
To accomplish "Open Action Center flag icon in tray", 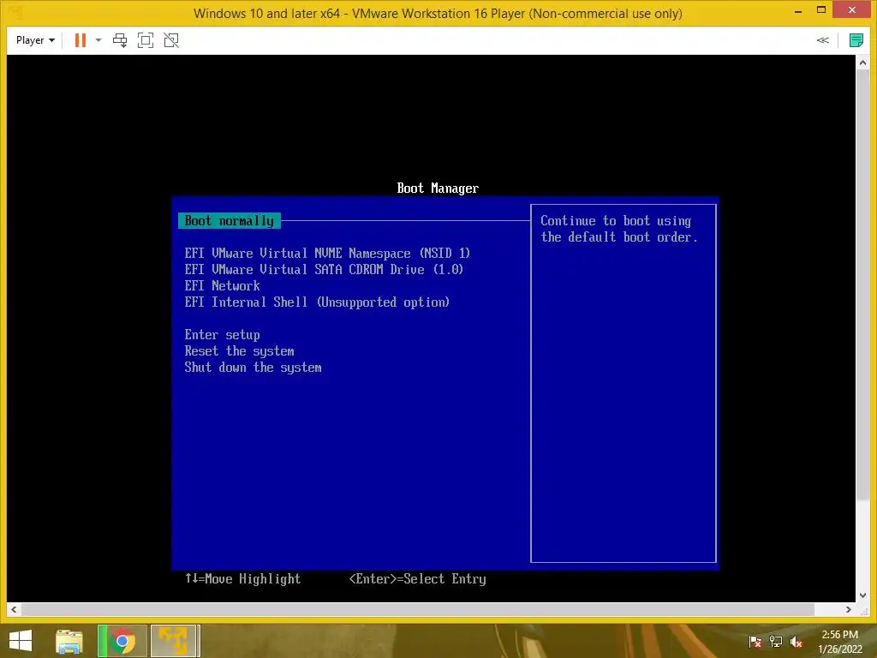I will coord(755,642).
